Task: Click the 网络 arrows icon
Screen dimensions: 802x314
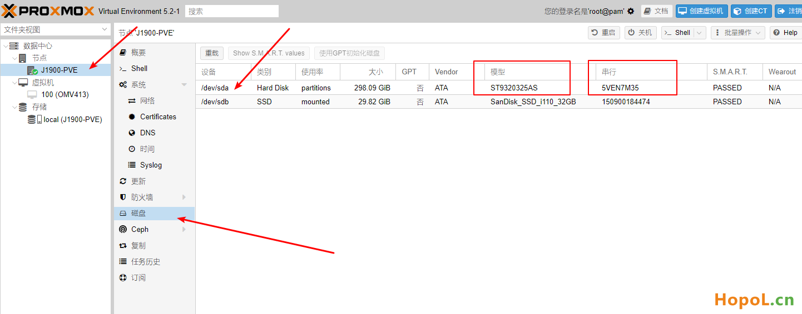Action: pyautogui.click(x=132, y=101)
